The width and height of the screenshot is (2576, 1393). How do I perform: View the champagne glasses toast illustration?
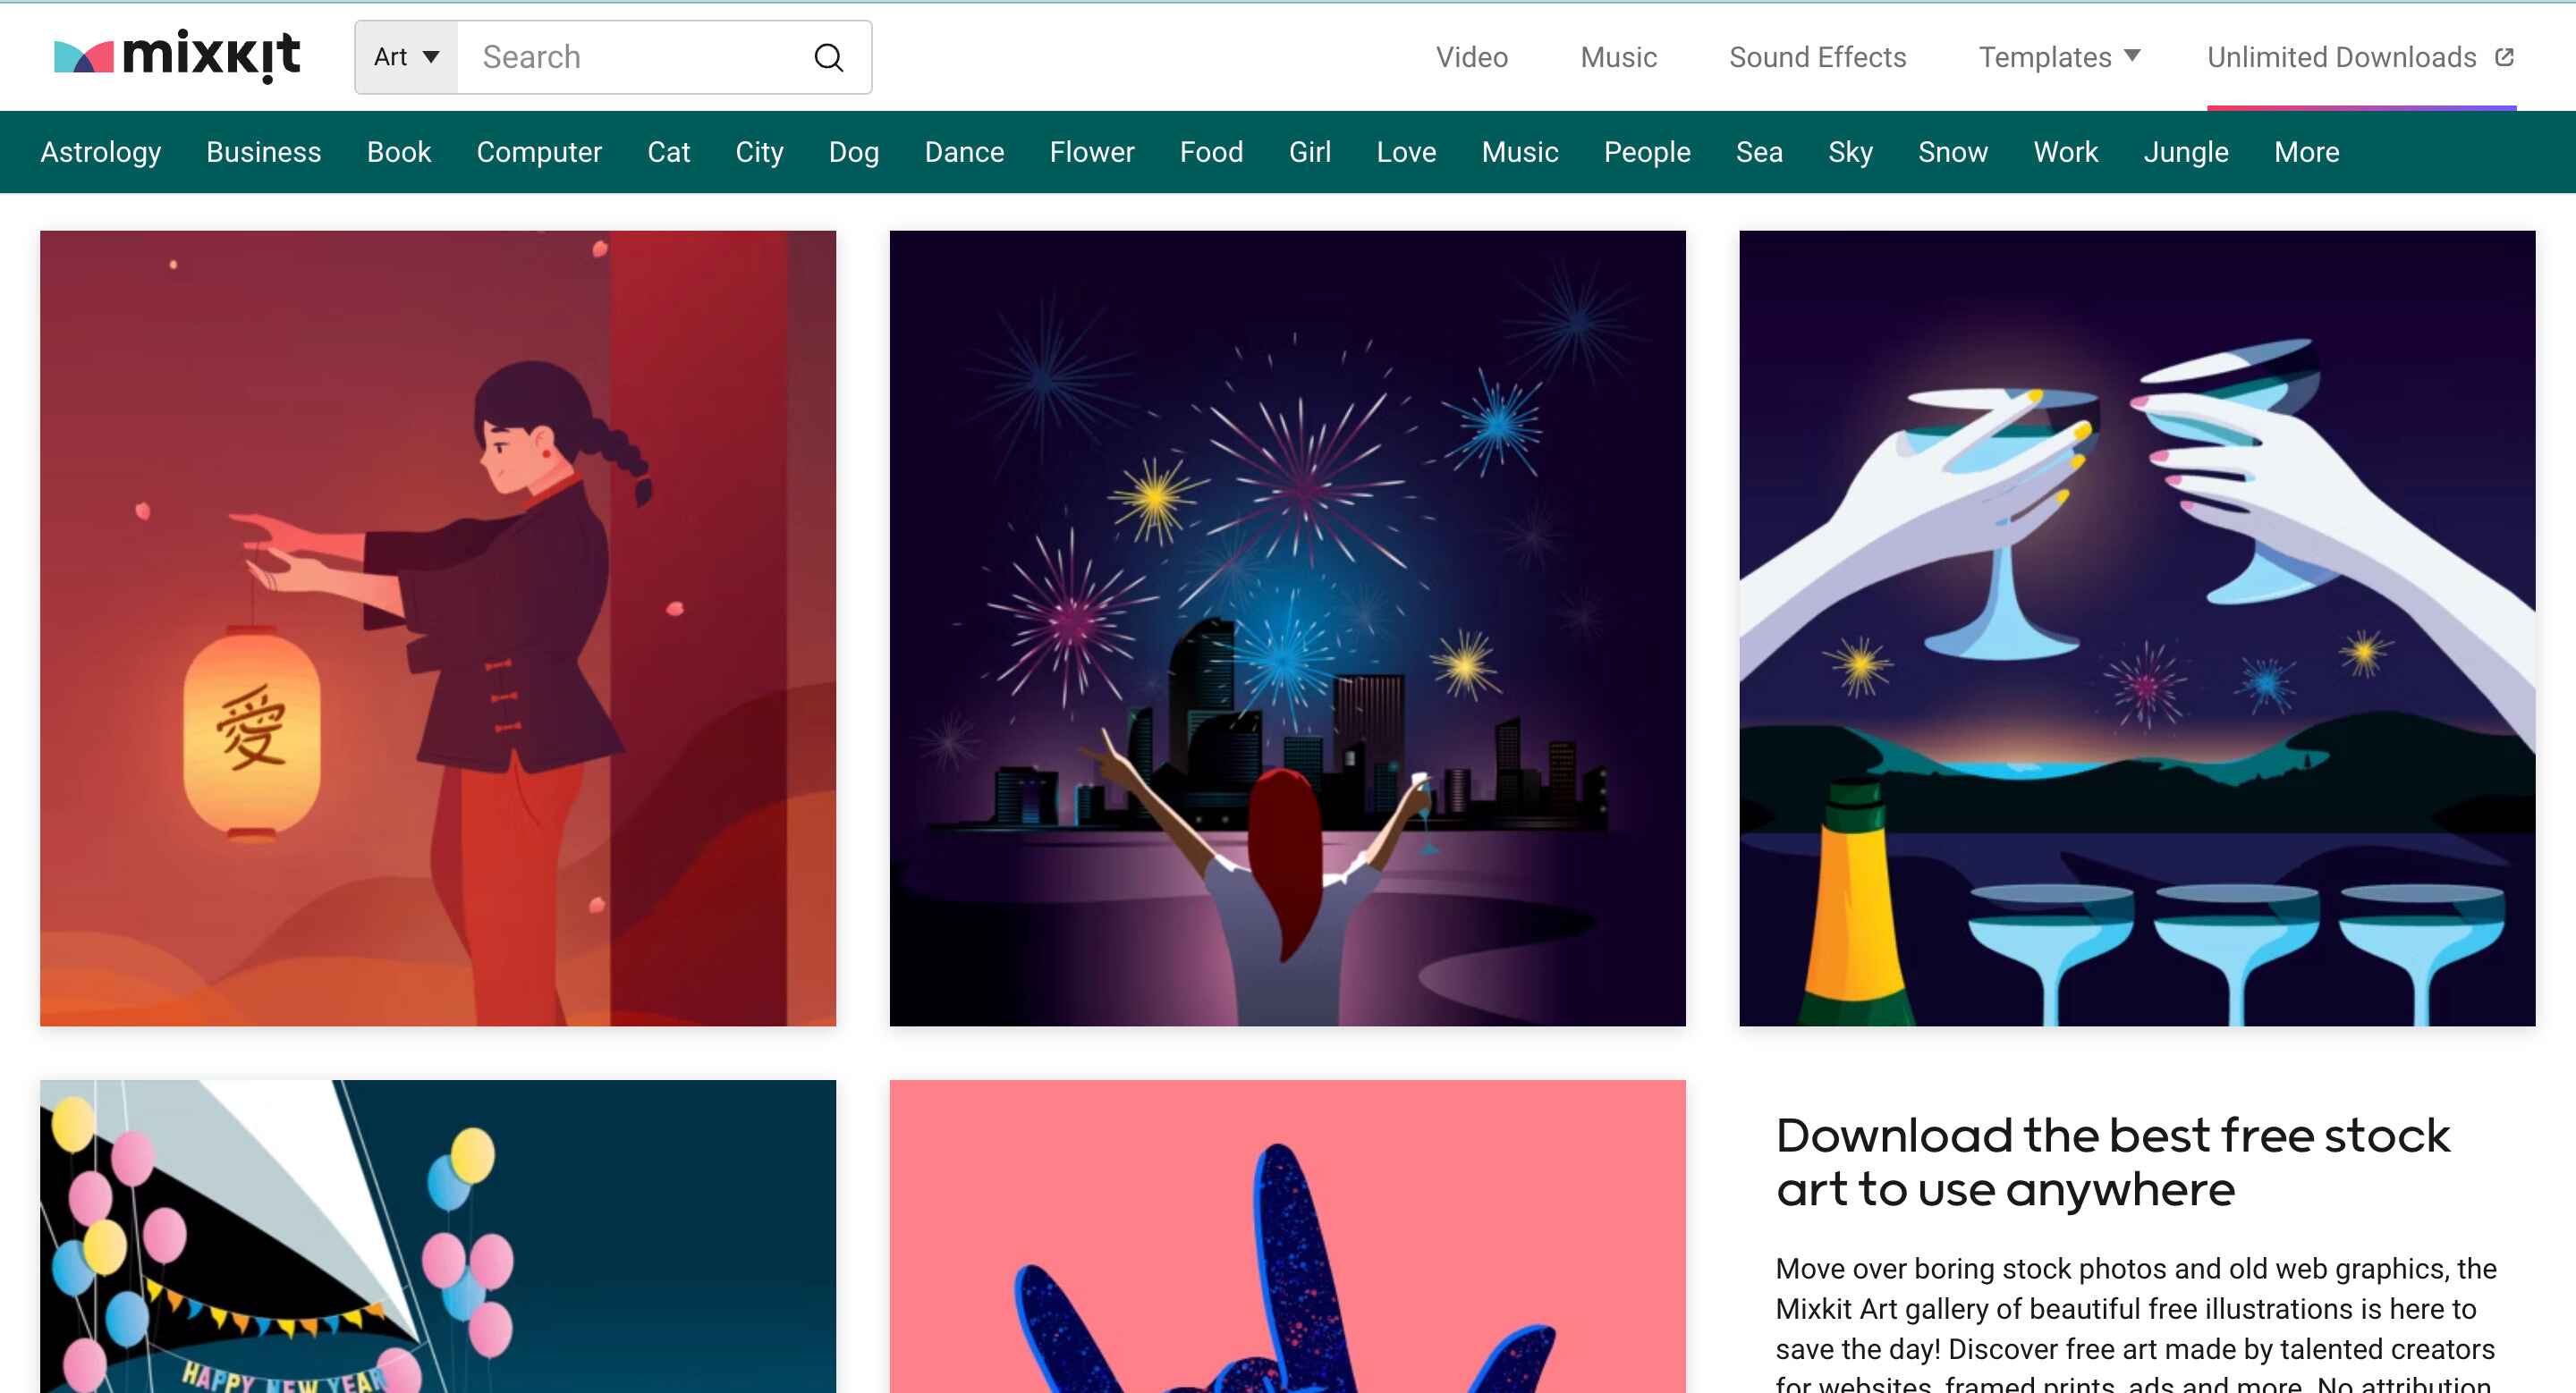coord(2136,628)
